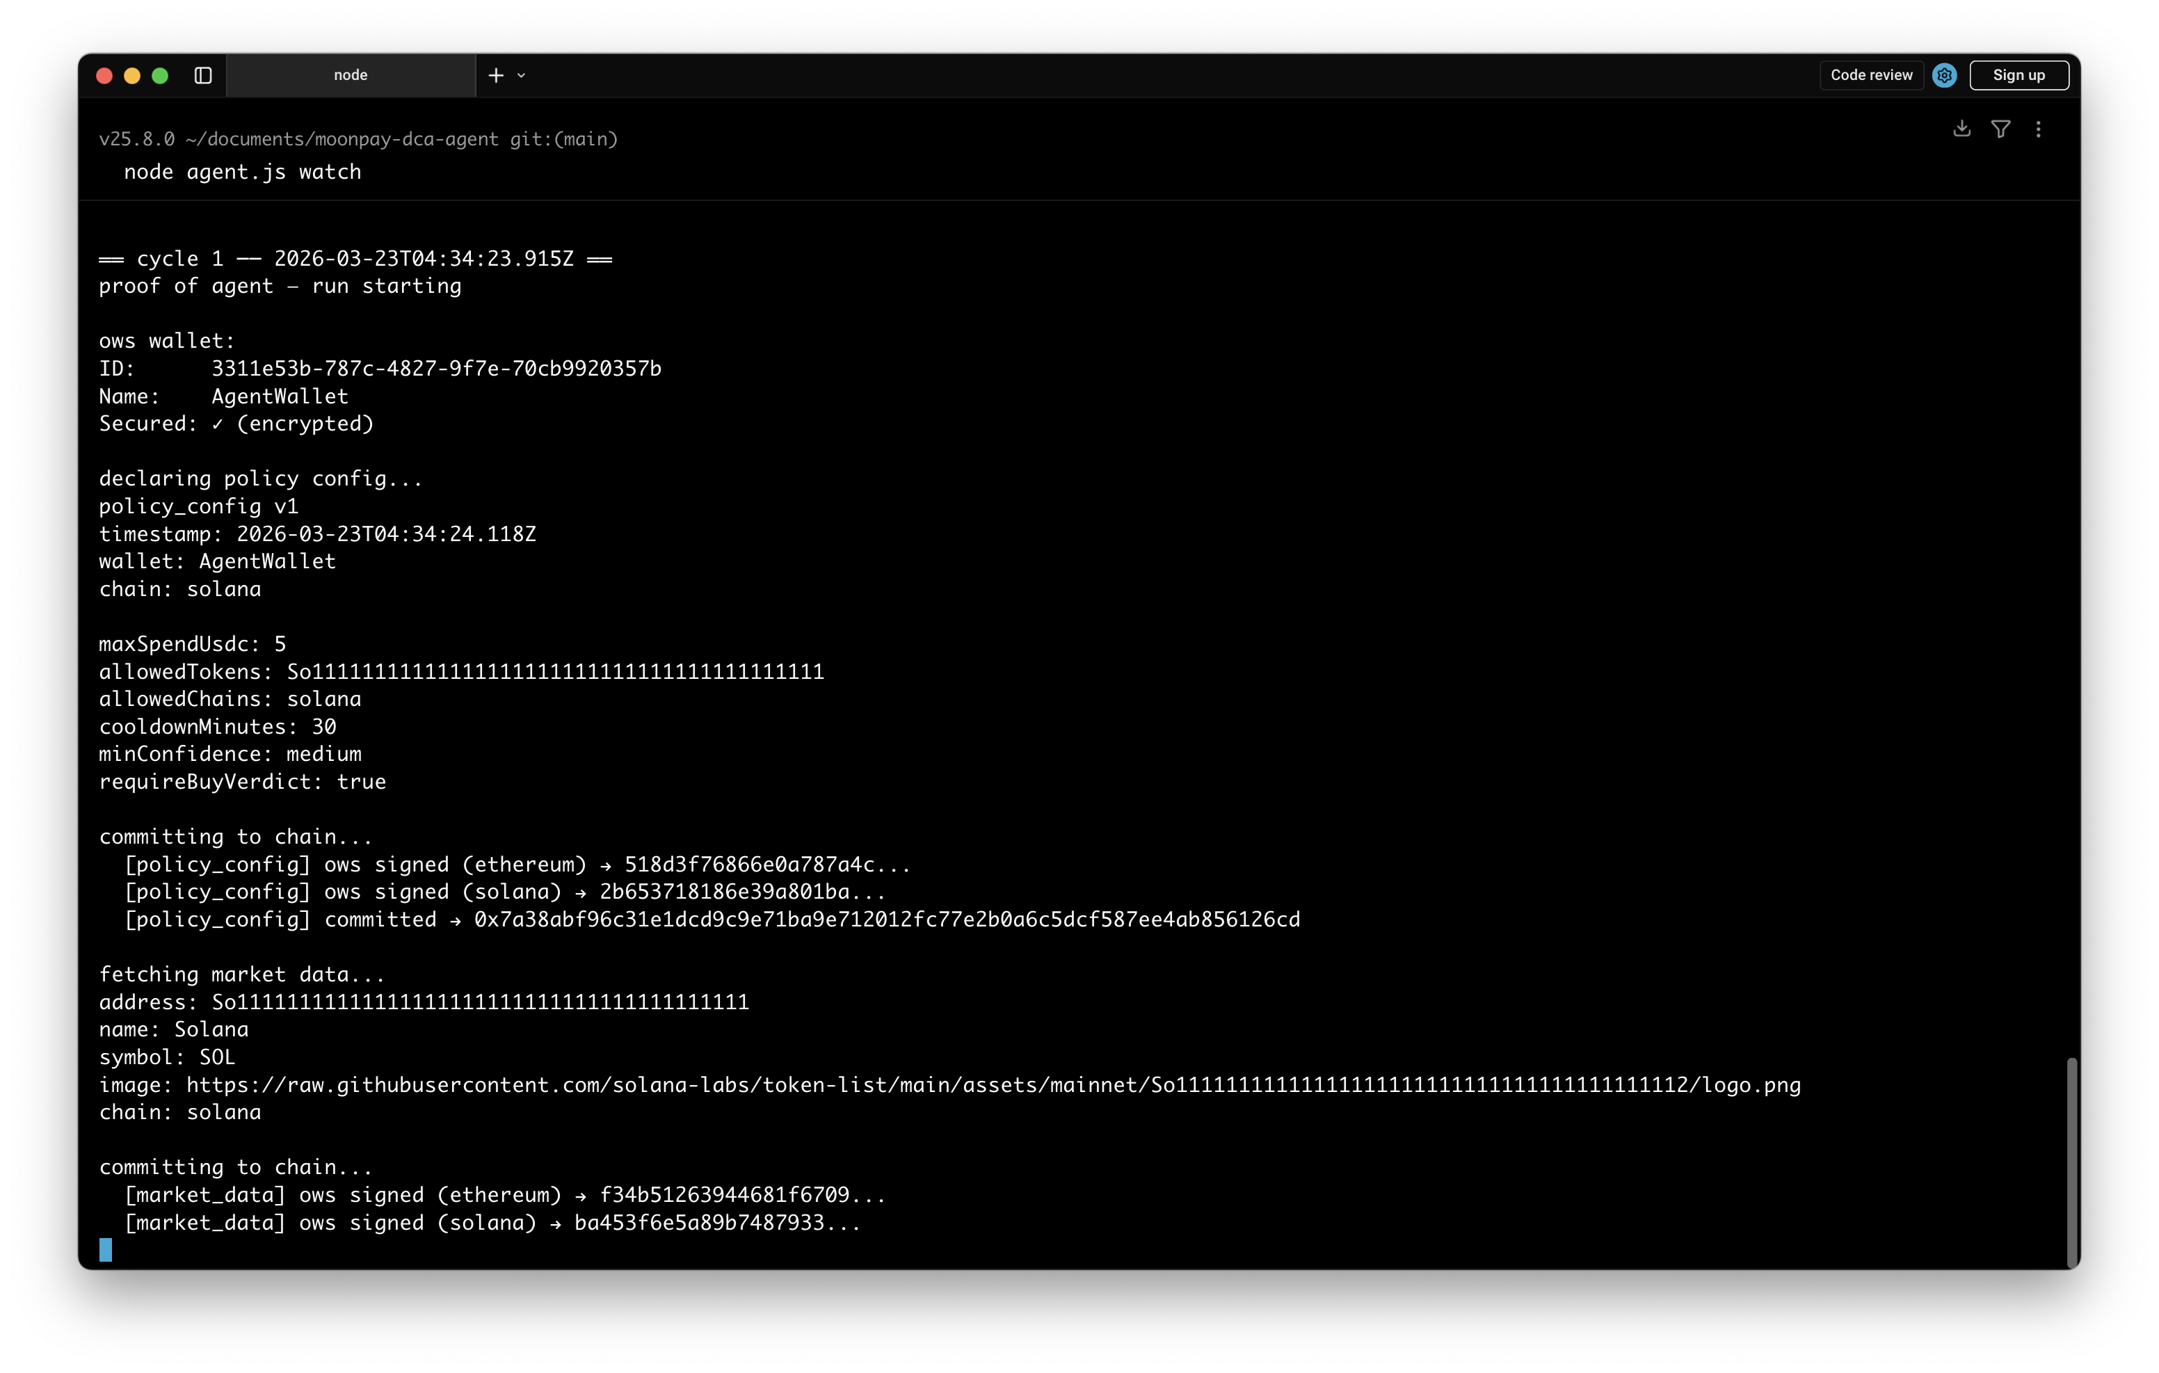The height and width of the screenshot is (1373, 2159).
Task: Click policy_config ows signed (solana) line
Action: click(505, 892)
